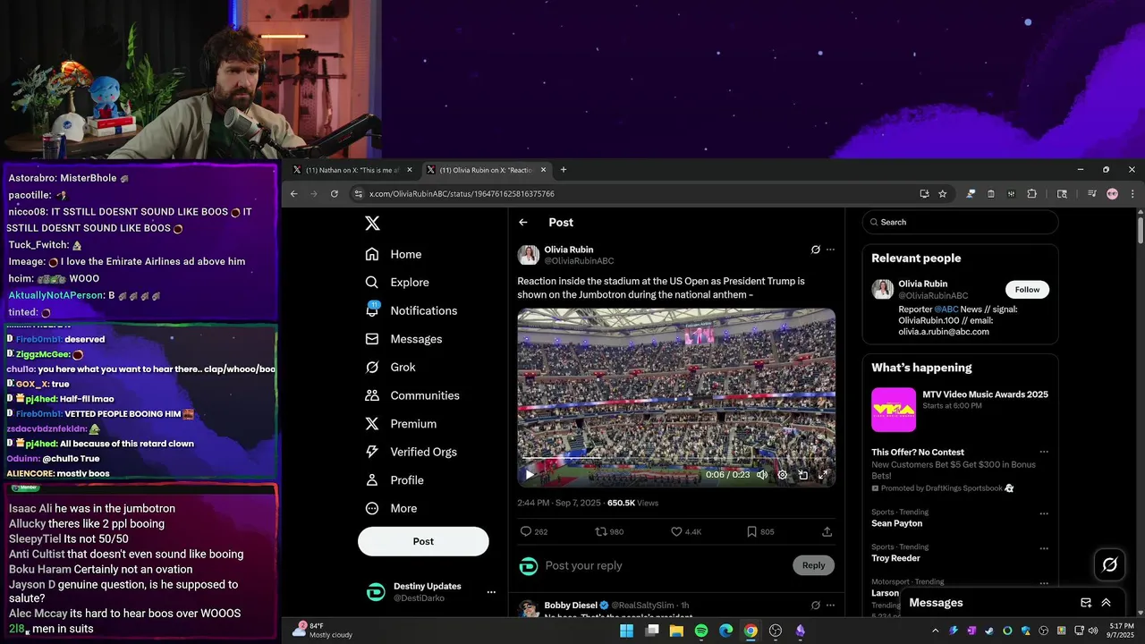1145x644 pixels.
Task: Toggle picture-in-picture on the video
Action: tap(803, 475)
